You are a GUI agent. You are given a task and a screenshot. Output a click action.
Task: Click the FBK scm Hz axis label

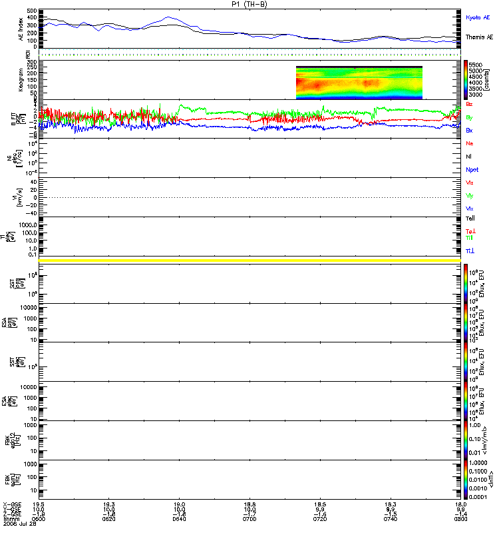pyautogui.click(x=13, y=480)
